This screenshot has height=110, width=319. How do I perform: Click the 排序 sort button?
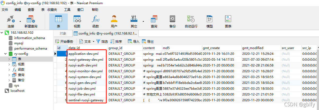(116, 41)
